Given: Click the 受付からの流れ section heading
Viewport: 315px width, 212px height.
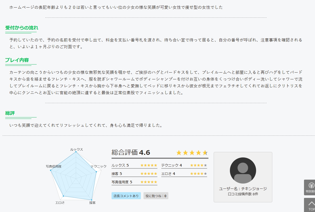Looking at the screenshot, I should [22, 28].
